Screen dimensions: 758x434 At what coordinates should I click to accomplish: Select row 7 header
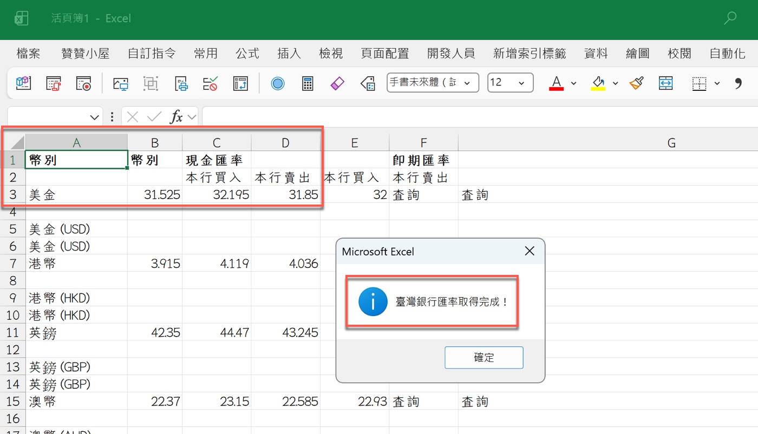coord(14,264)
